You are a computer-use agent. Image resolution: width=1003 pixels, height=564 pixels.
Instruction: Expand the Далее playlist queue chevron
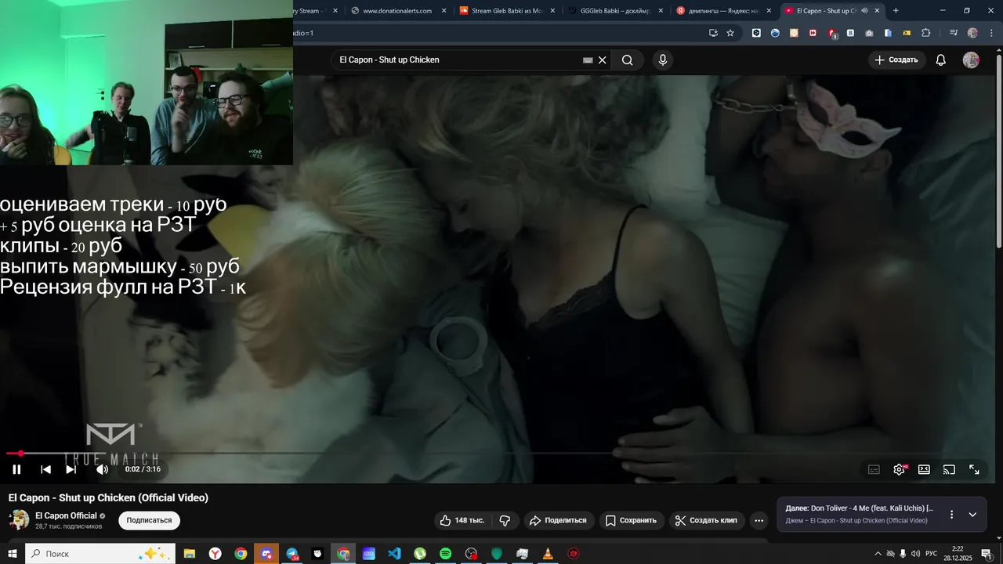coord(972,515)
